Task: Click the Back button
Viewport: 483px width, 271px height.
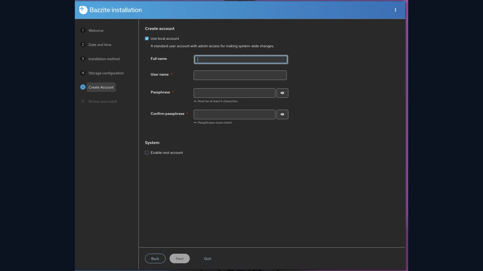Action: coord(155,259)
